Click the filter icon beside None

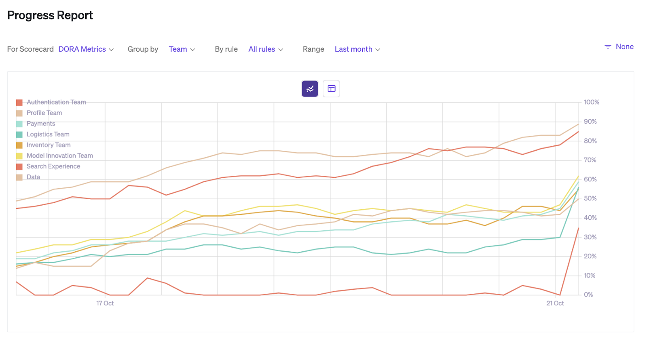pyautogui.click(x=607, y=47)
